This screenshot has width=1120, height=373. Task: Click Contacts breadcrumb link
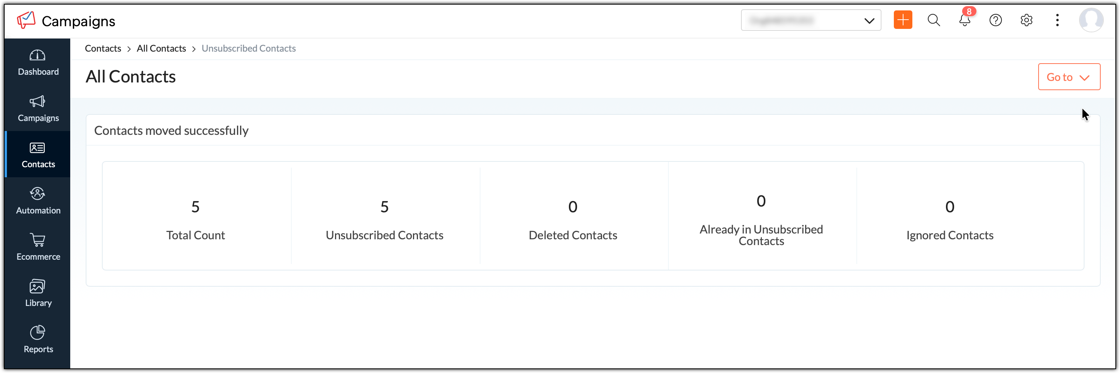click(103, 48)
